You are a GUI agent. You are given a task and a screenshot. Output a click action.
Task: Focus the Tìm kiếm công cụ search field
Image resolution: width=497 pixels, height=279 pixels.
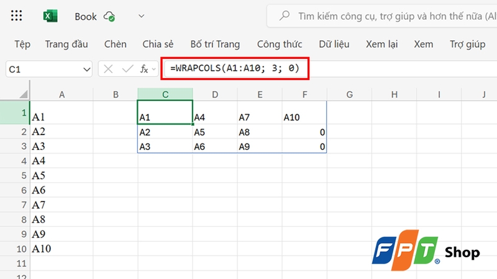[382, 16]
